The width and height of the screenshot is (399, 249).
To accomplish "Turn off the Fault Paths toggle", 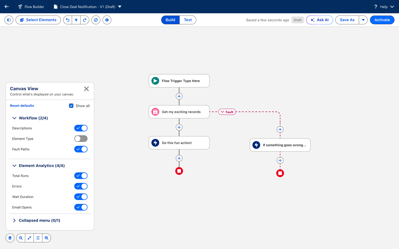I will coord(81,149).
